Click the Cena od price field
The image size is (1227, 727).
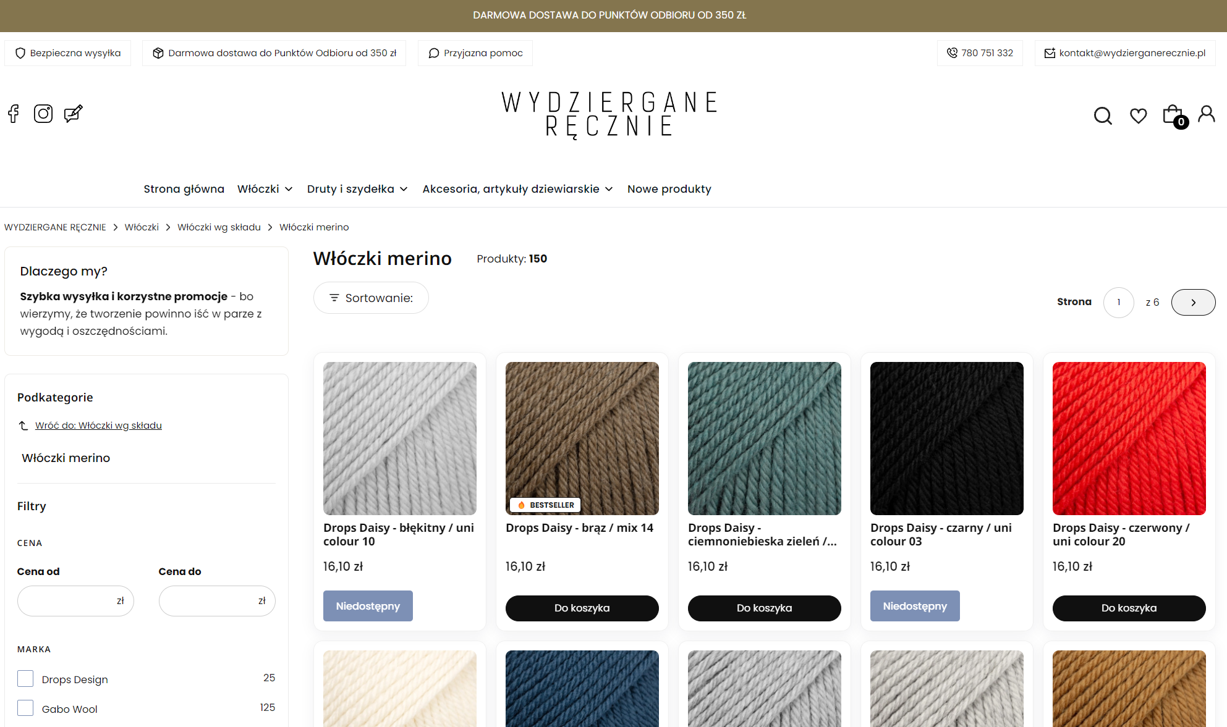point(75,601)
